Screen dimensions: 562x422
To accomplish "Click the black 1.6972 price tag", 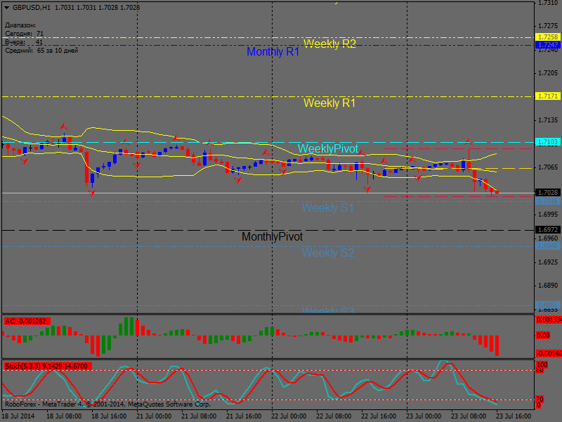I will (547, 230).
